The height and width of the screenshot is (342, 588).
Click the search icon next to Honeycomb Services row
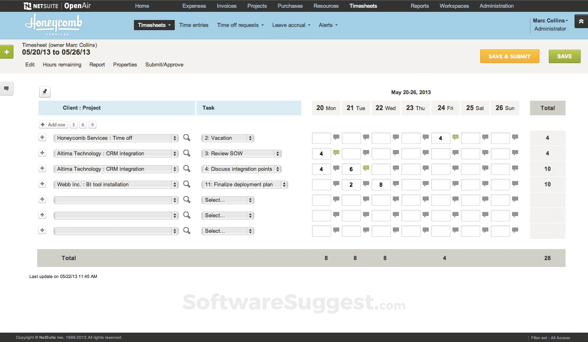[187, 138]
